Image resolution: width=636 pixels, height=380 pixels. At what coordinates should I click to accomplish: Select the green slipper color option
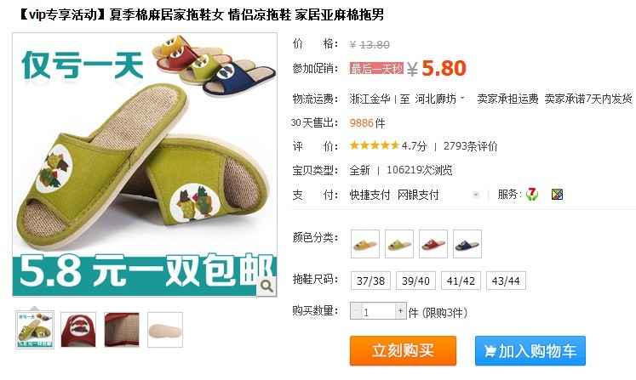tap(399, 244)
